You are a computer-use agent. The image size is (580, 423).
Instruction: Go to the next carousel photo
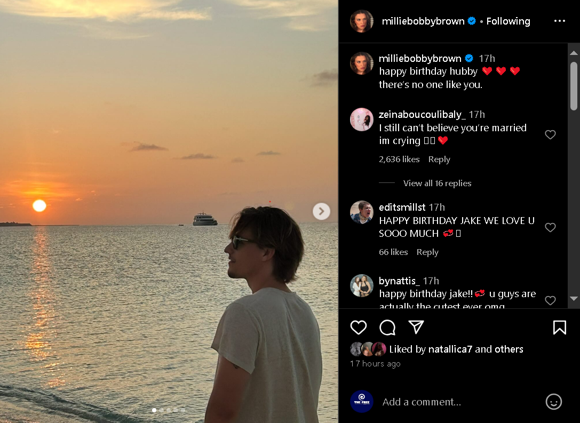(x=321, y=211)
